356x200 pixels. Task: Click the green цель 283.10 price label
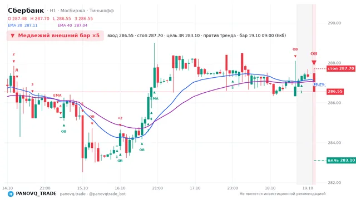pyautogui.click(x=341, y=161)
